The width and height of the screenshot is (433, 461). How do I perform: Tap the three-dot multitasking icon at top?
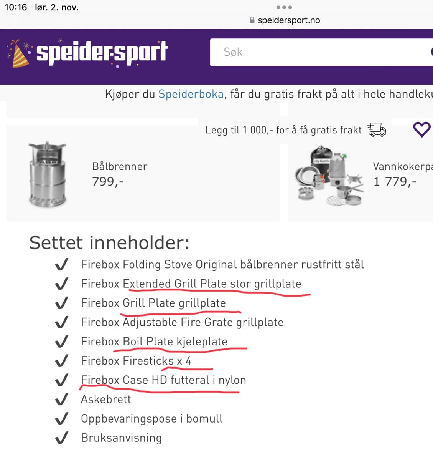(x=284, y=7)
